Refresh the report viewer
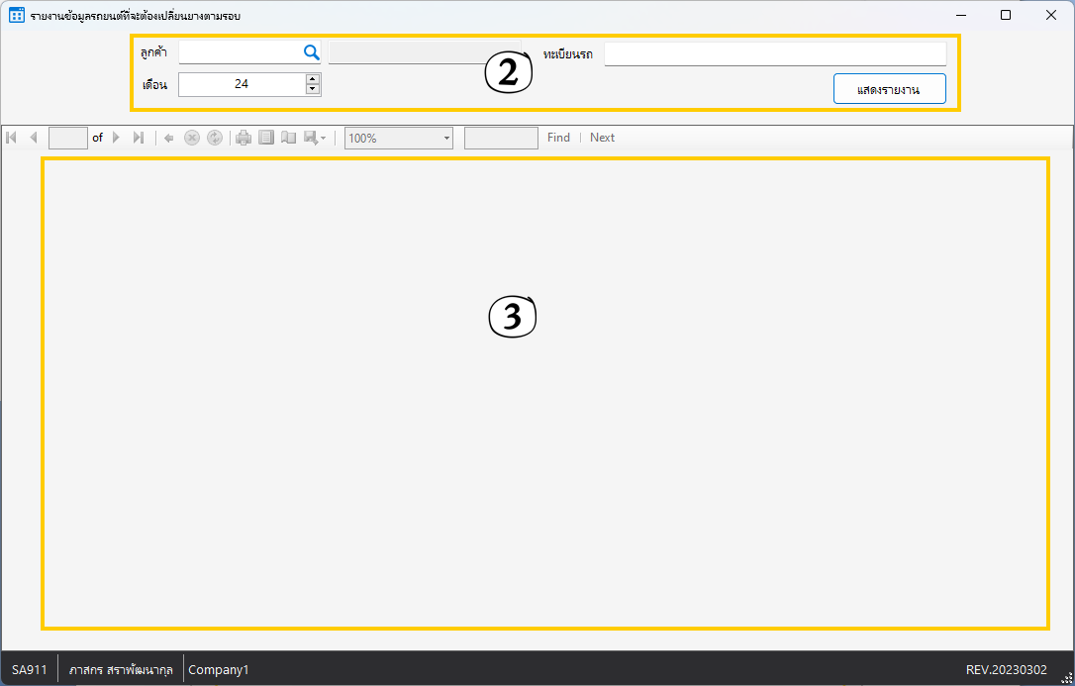 214,138
